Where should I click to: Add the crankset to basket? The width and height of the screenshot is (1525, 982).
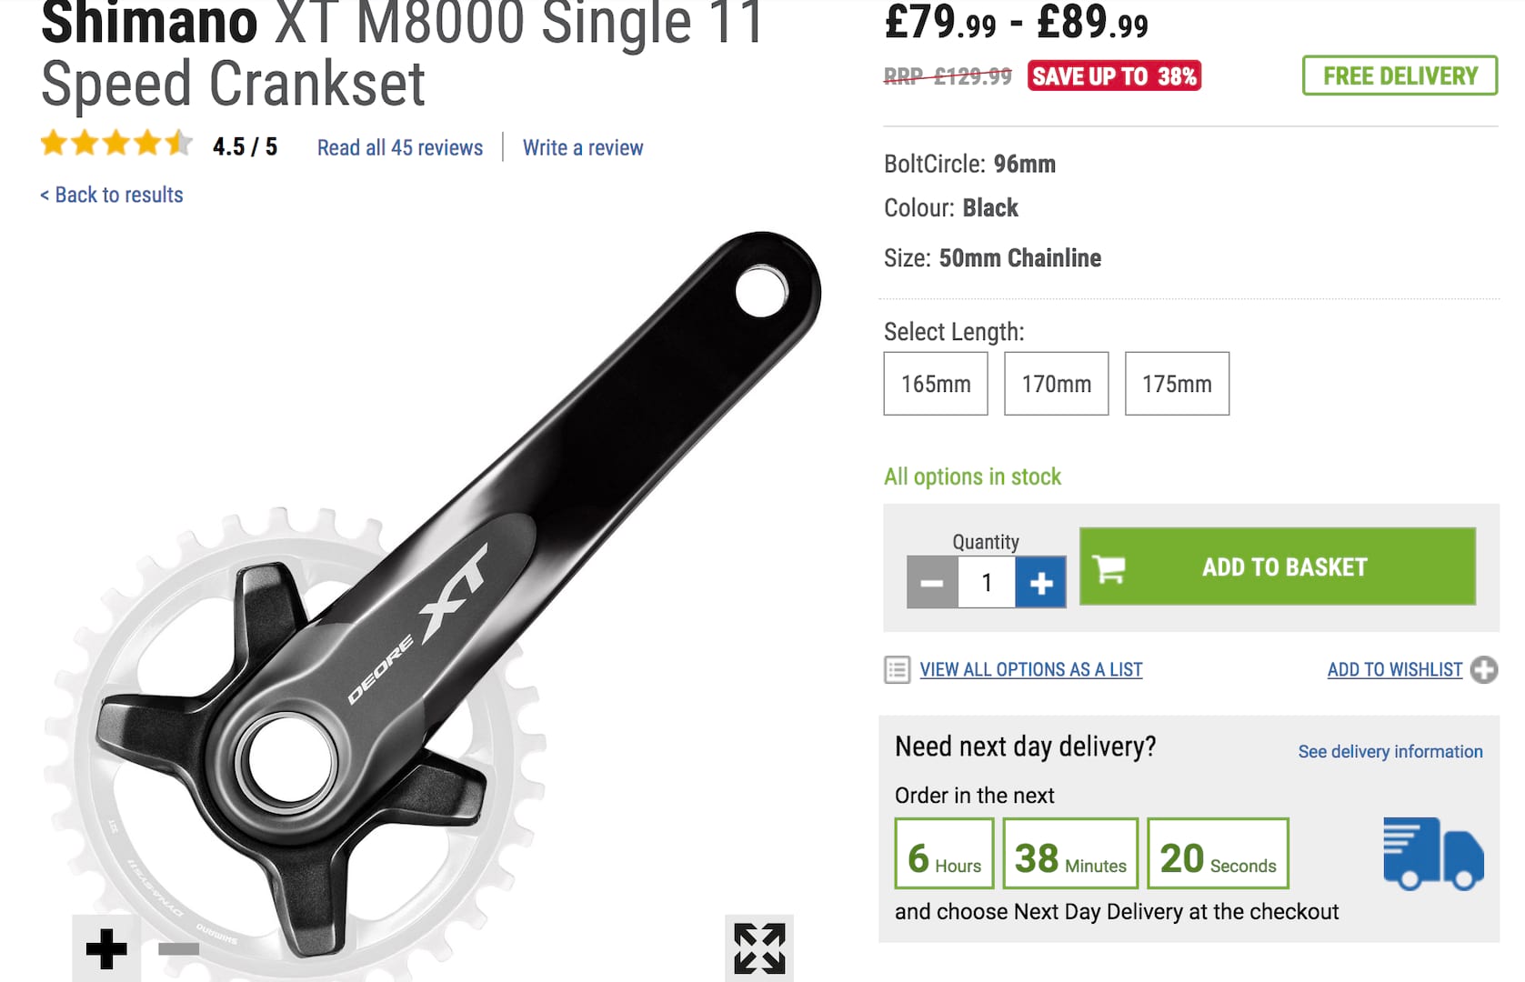pyautogui.click(x=1278, y=566)
